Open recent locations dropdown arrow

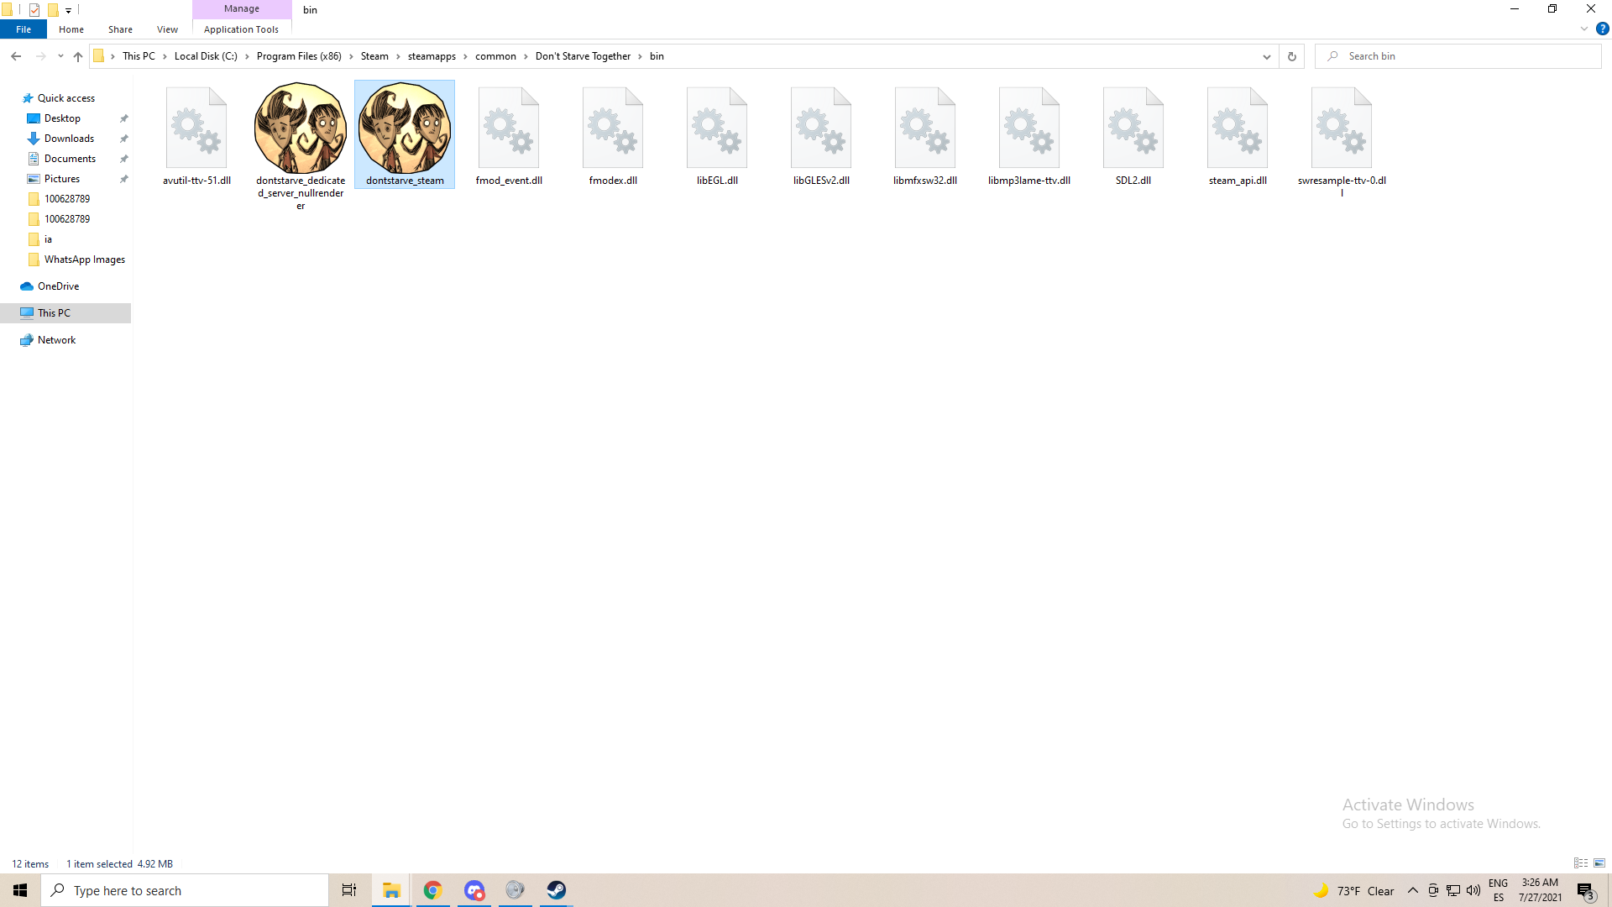point(60,56)
